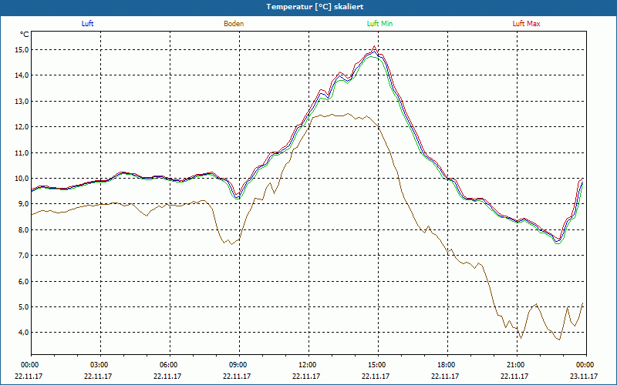Screen dimensions: 617x385
Task: Click the 15:00 time axis label
Action: (378, 365)
